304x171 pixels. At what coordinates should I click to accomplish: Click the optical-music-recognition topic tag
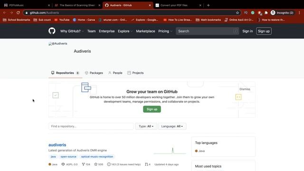[x=97, y=156]
